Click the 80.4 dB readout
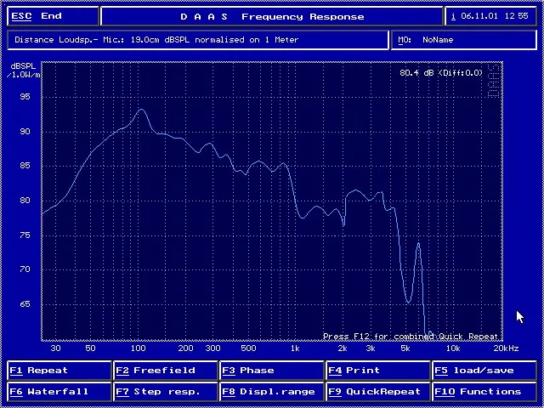 [441, 73]
